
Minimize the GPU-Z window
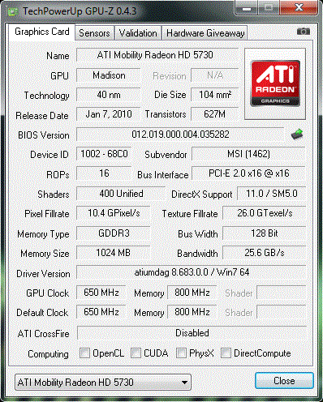(247, 8)
